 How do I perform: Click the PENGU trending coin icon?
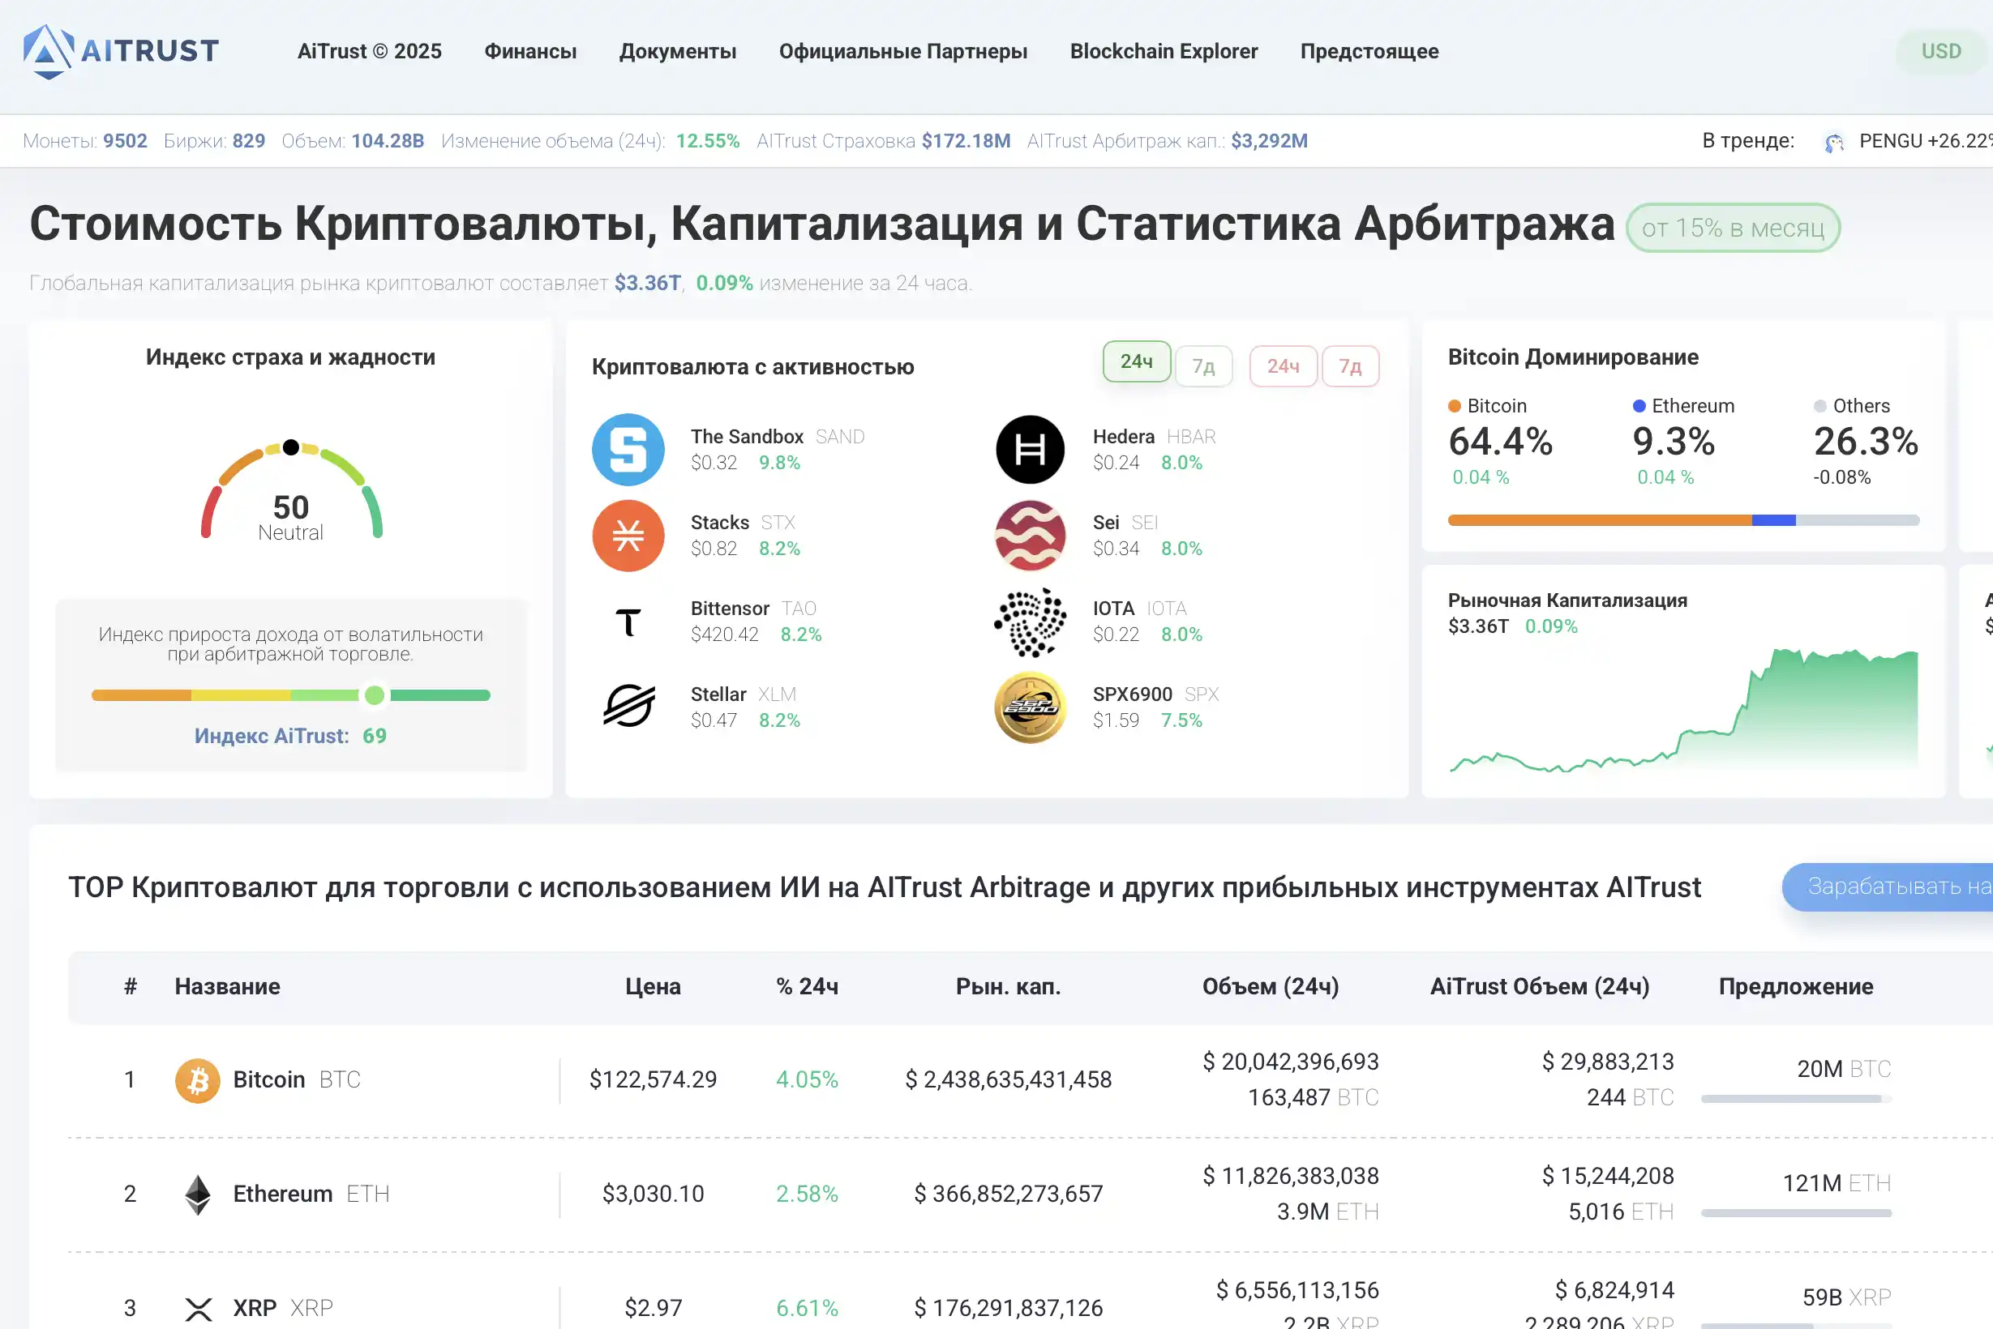pos(1834,142)
